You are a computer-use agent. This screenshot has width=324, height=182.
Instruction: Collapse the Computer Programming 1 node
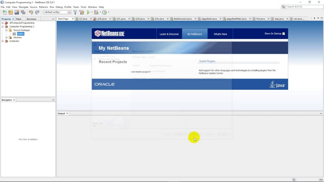coord(3,27)
